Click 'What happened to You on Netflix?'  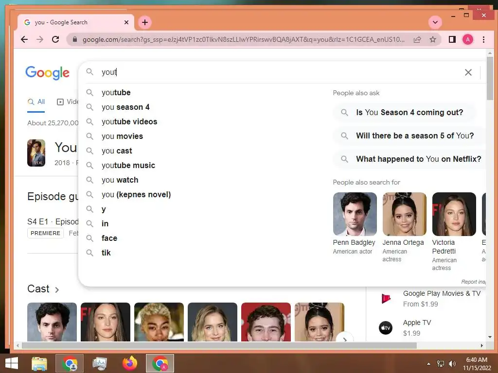click(409, 159)
